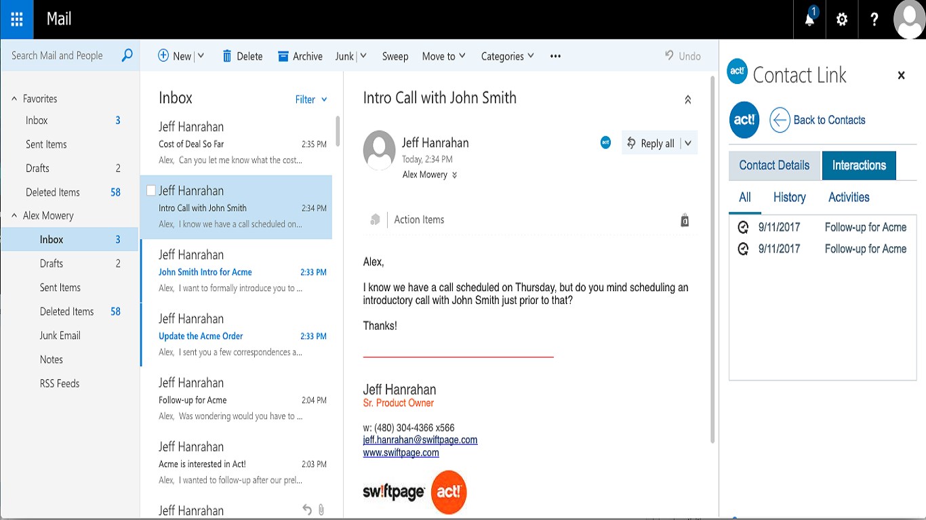Click the search magnifier icon

(x=127, y=56)
